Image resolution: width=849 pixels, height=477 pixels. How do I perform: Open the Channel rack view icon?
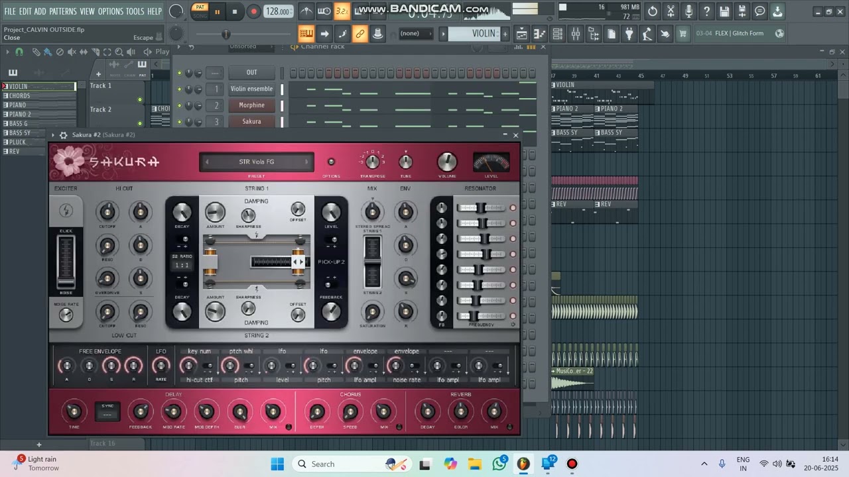558,34
